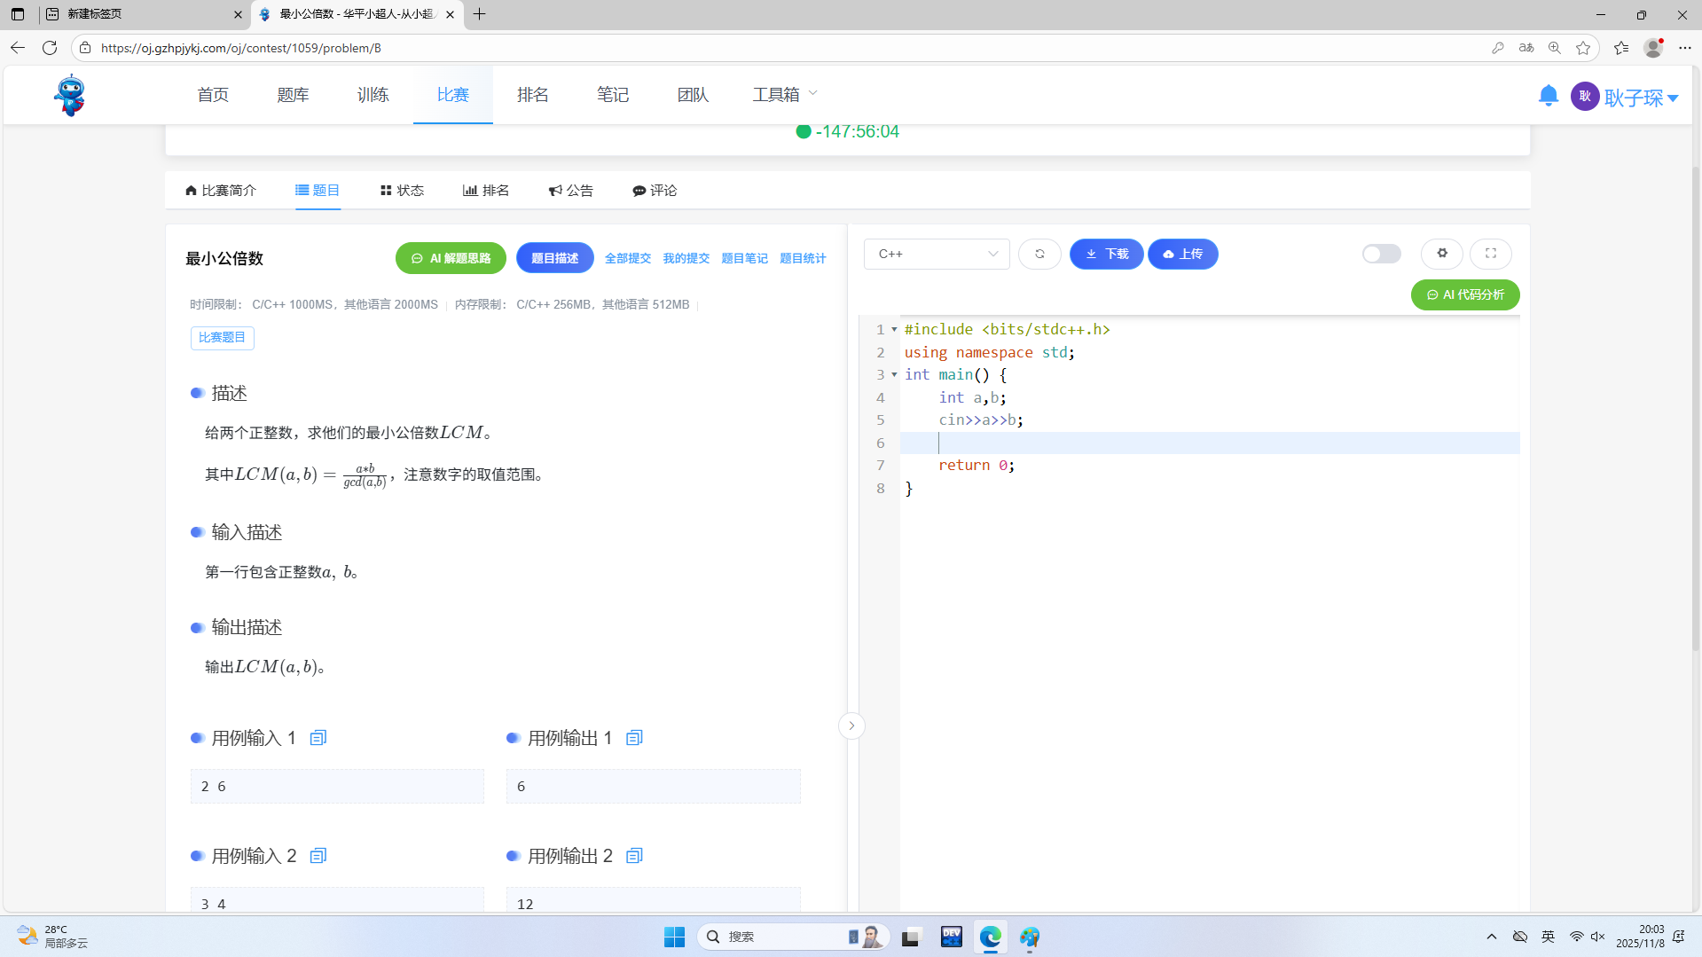
Task: Copy sample input 1 with copy icon
Action: coord(318,738)
